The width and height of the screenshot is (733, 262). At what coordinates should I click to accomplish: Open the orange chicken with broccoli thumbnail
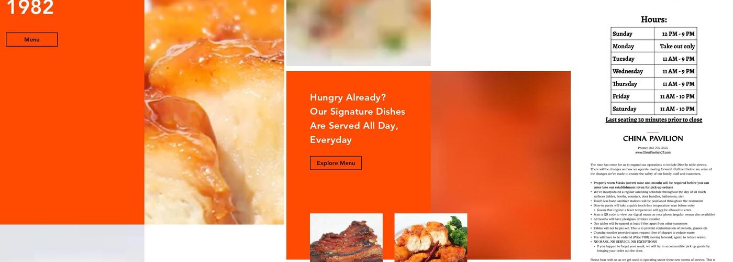(x=431, y=237)
